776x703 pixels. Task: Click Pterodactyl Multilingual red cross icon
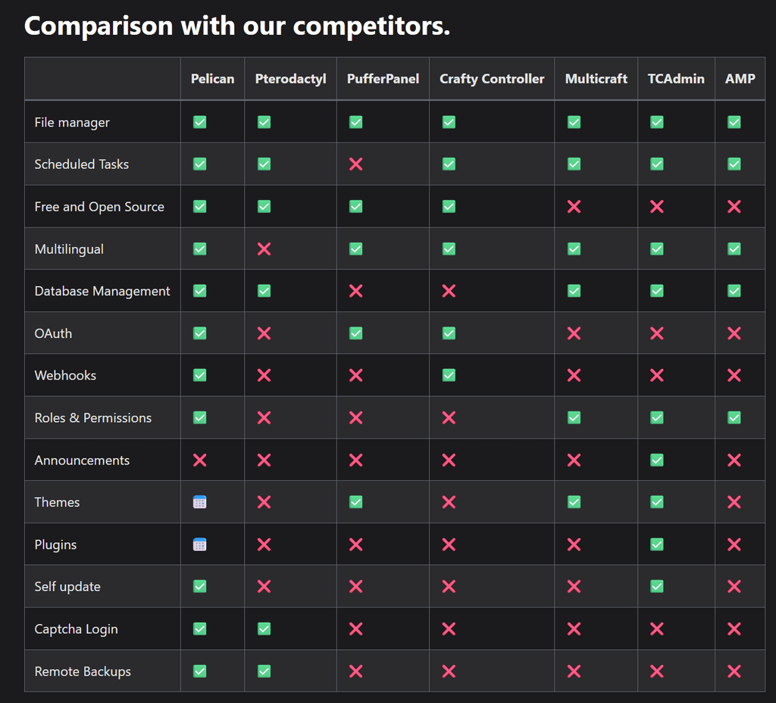(x=264, y=248)
